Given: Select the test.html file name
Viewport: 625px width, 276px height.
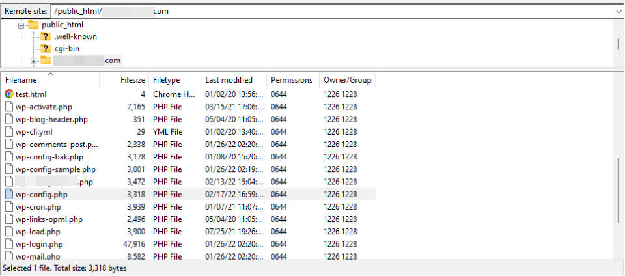Looking at the screenshot, I should pos(31,94).
